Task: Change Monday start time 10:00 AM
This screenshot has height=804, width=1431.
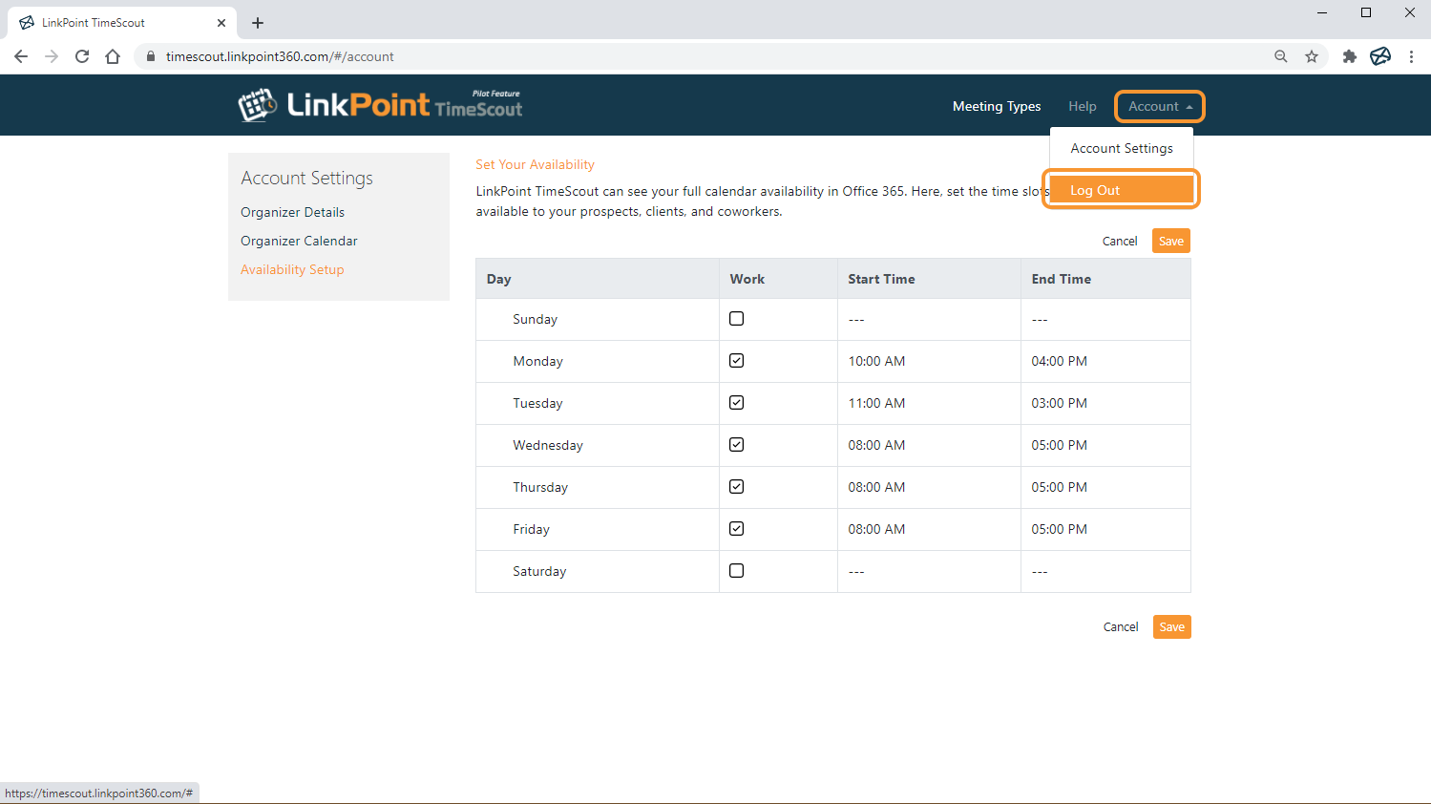Action: 876,361
